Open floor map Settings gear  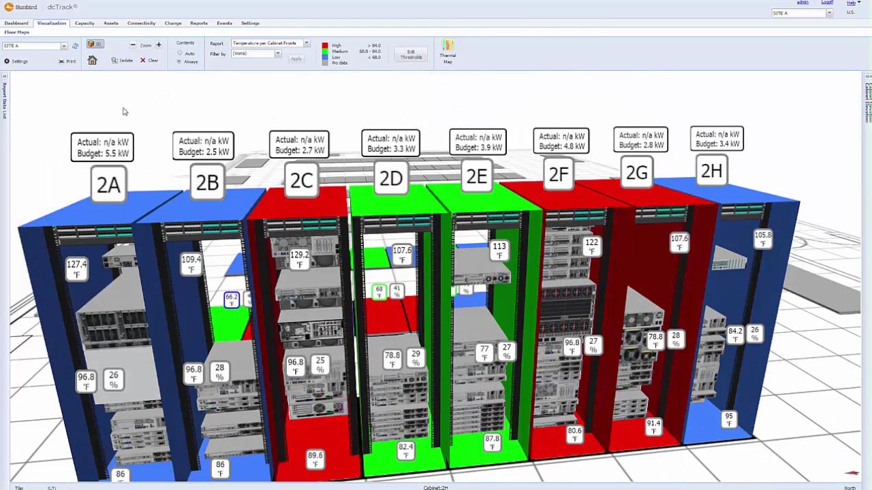[16, 61]
